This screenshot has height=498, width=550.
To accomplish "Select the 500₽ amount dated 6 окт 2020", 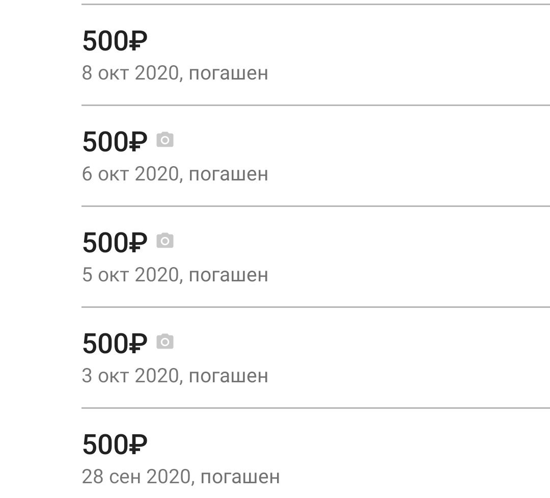I will (x=115, y=142).
